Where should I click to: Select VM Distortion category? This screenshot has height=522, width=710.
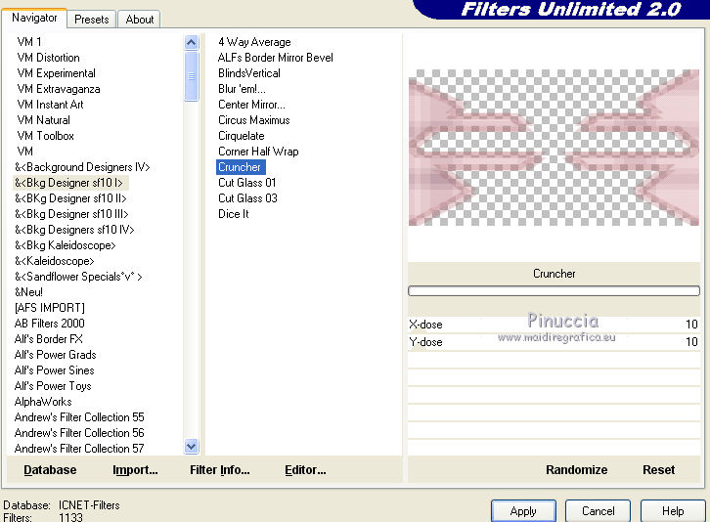[x=49, y=58]
